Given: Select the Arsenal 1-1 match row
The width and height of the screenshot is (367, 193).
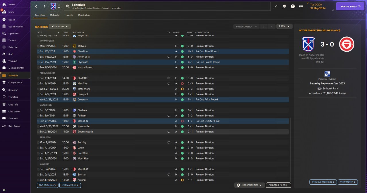Looking at the screenshot, I should coord(163,180).
